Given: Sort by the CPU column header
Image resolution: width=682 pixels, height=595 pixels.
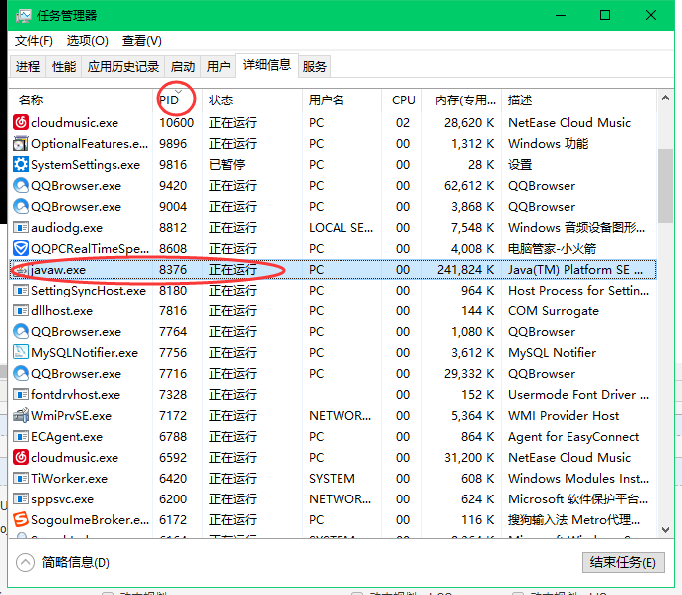Looking at the screenshot, I should coord(402,100).
